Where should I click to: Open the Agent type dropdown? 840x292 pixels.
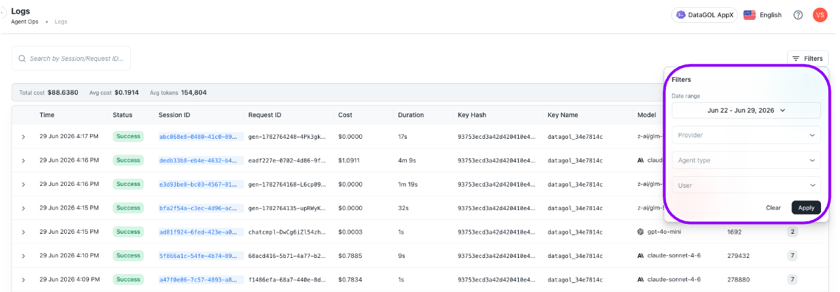[x=746, y=160]
